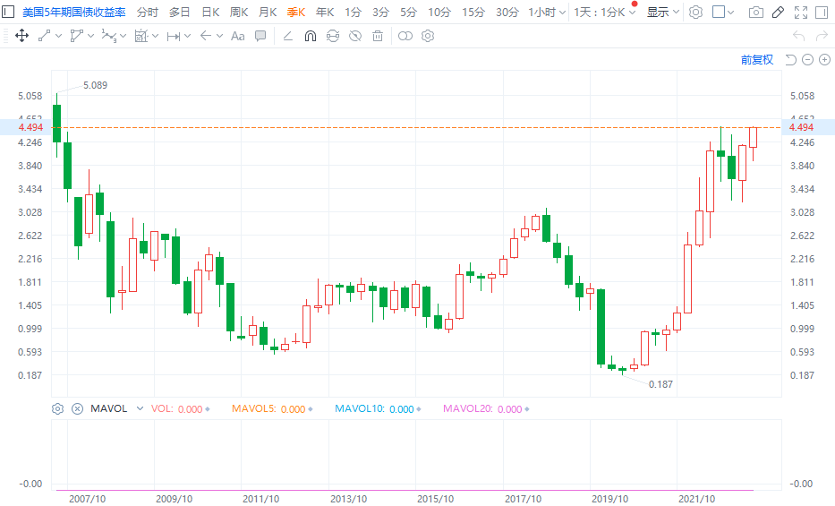This screenshot has width=835, height=506.
Task: Click the 前复权 adjustment link
Action: 756,60
